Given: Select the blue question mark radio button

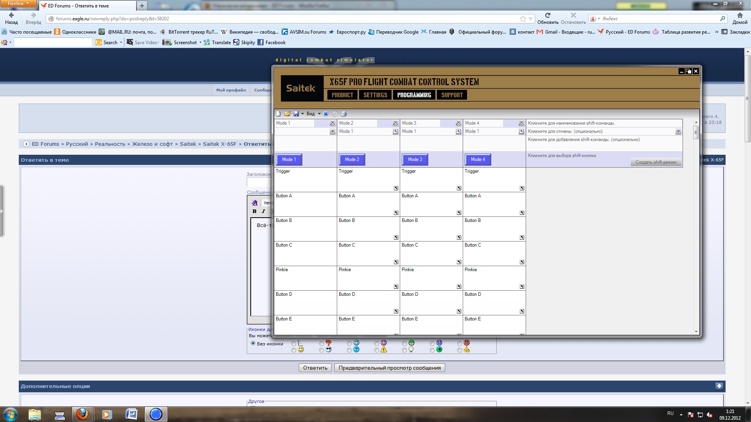Looking at the screenshot, I should tap(349, 350).
